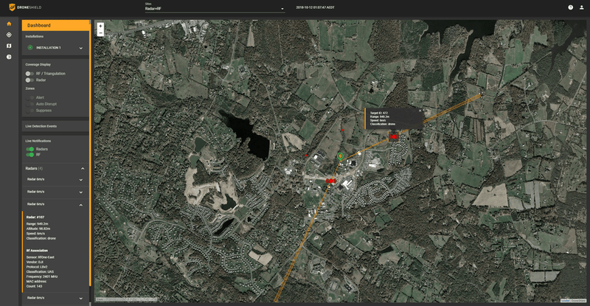Open the pie chart reports icon
This screenshot has height=306, width=590.
(x=9, y=57)
